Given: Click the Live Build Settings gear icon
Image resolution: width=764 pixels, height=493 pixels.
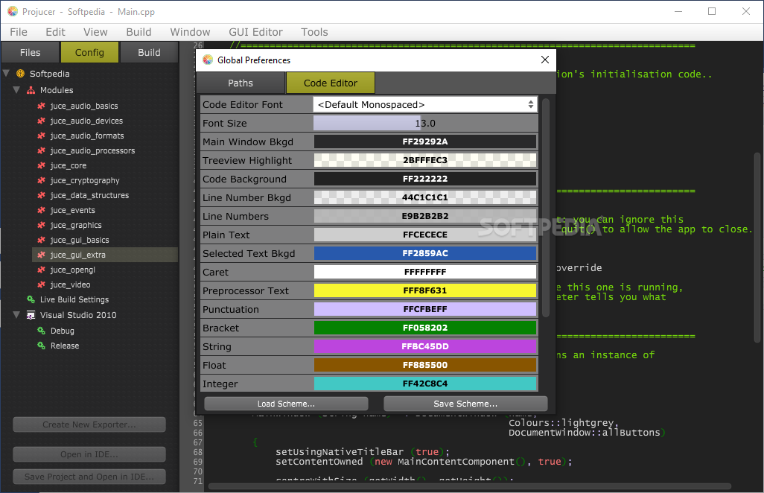Looking at the screenshot, I should click(31, 299).
